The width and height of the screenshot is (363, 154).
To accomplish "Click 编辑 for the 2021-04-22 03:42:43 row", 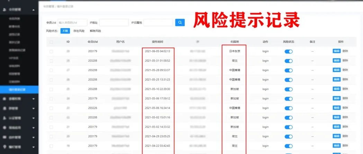I will click(337, 145).
